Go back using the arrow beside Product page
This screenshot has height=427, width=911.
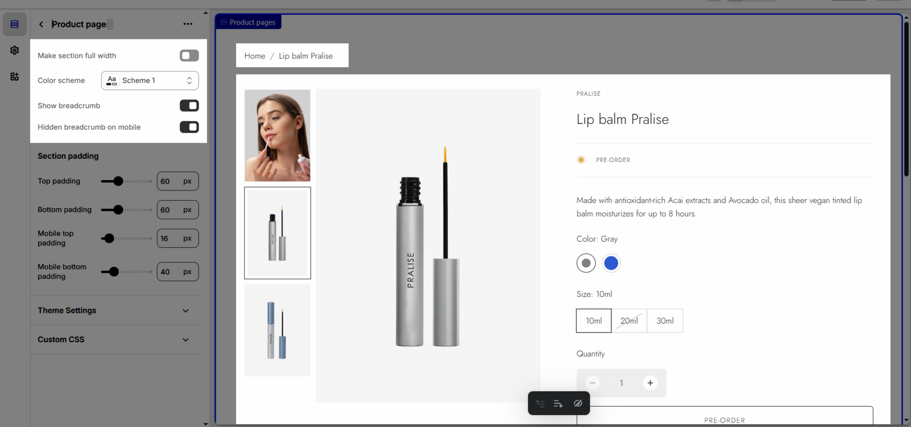41,24
